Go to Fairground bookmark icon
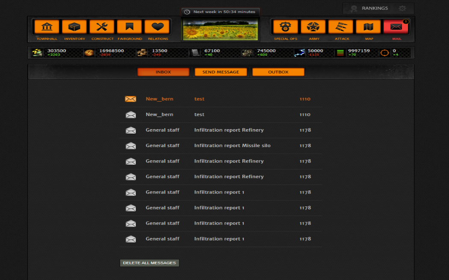Screen dimensions: 449x280 pos(130,27)
